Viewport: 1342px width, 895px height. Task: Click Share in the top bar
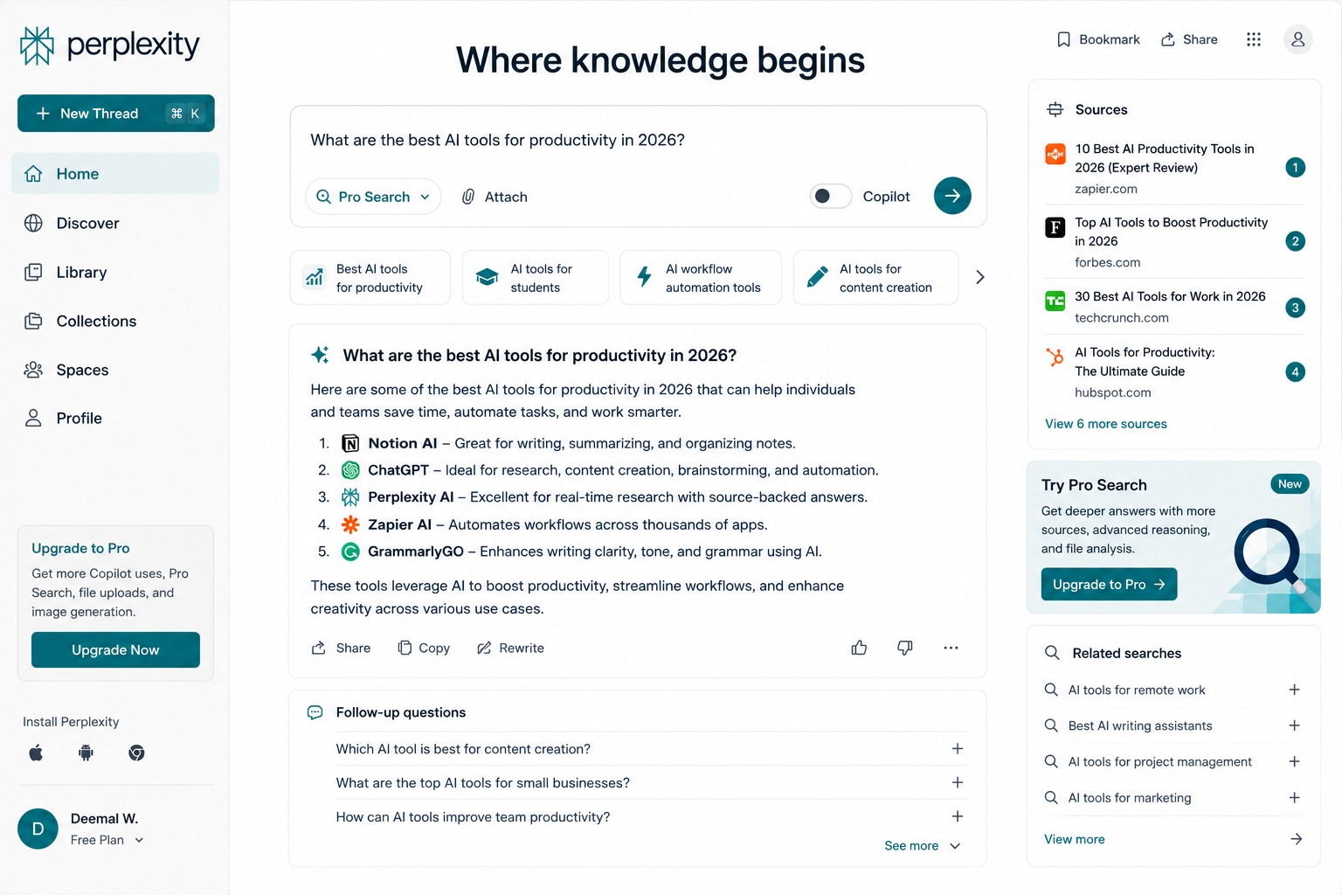(1189, 39)
